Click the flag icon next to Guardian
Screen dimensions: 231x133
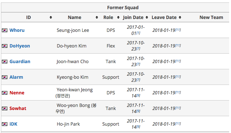5,62
